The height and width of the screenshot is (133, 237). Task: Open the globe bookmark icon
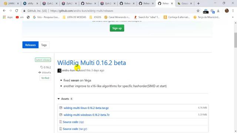tap(28, 17)
